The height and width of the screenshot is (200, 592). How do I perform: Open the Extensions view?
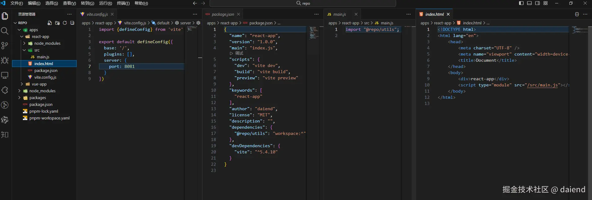[5, 90]
